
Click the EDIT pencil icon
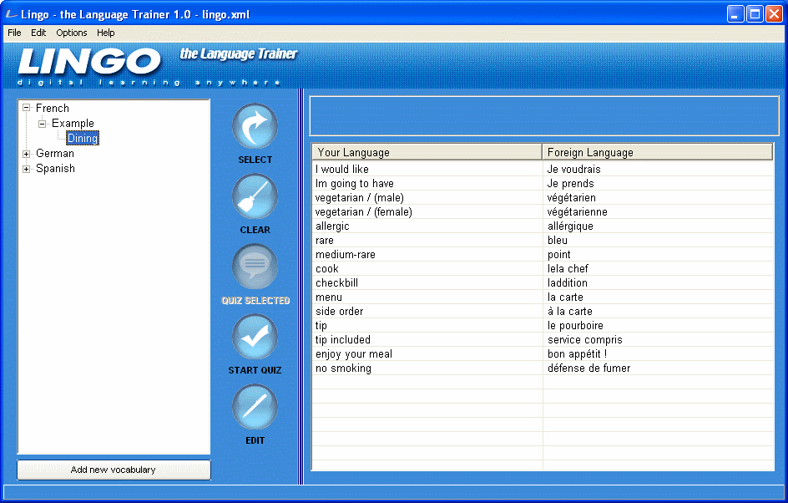pos(255,407)
